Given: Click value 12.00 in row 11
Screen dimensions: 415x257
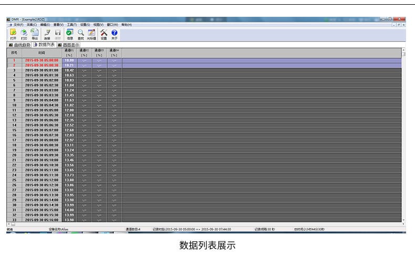Looking at the screenshot, I should point(69,110).
